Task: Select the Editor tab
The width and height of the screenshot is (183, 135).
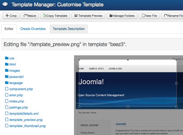Action: [x=9, y=29]
